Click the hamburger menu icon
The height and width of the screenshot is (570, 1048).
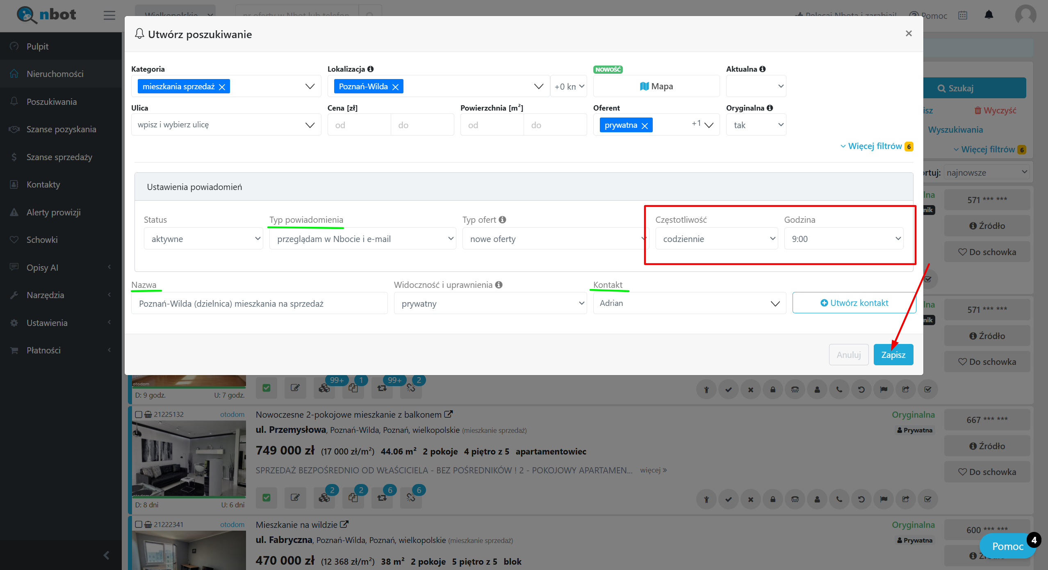coord(109,15)
